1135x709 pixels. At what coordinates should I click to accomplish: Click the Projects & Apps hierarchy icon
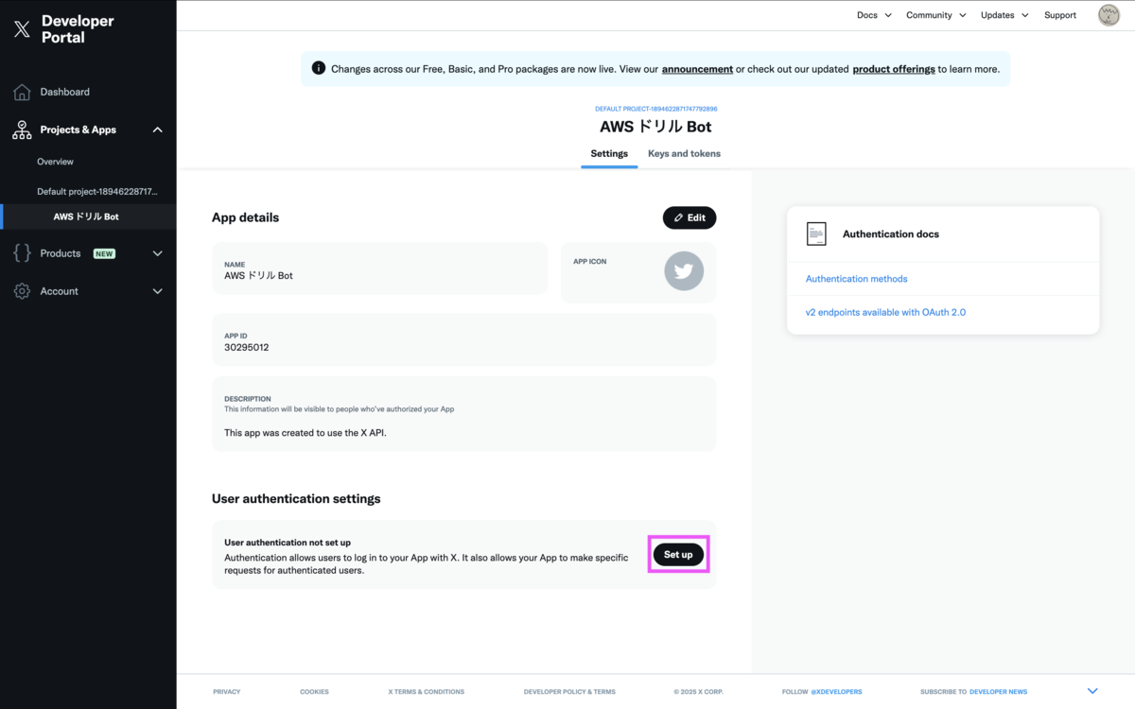coord(22,130)
